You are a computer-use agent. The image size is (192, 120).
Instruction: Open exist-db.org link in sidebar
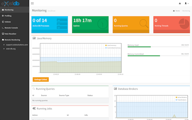coord(11,49)
